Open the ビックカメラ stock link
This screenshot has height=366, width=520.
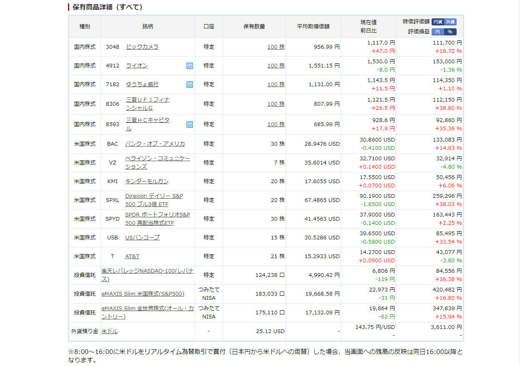tap(142, 47)
